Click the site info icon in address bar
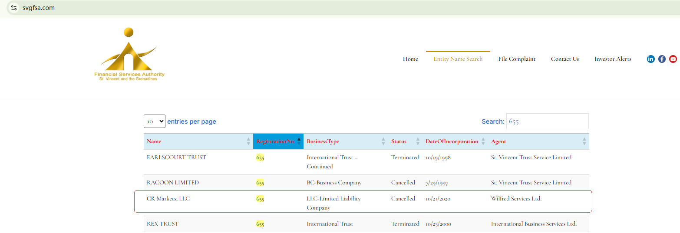Image resolution: width=680 pixels, height=233 pixels. [14, 8]
